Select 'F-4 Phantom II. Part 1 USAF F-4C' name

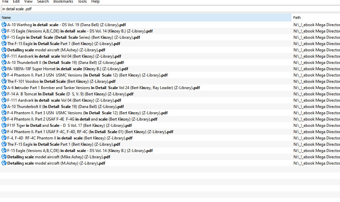coord(90,131)
